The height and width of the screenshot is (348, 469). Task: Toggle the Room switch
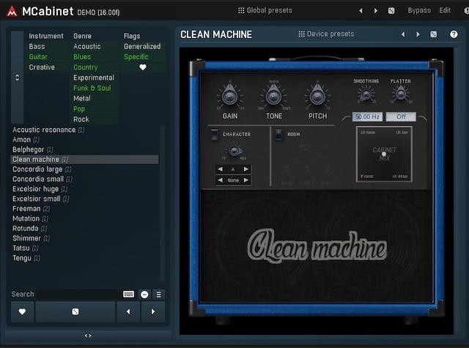point(278,134)
